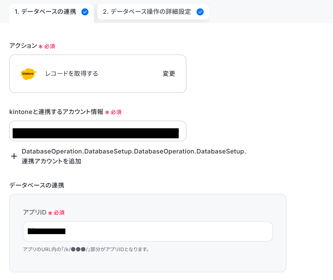Screen dimensions: 333x280
Task: Focus the アプリID input field
Action: coord(148,231)
